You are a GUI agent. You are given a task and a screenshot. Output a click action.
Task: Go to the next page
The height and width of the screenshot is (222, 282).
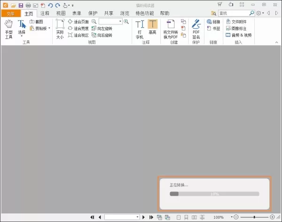click(143, 217)
